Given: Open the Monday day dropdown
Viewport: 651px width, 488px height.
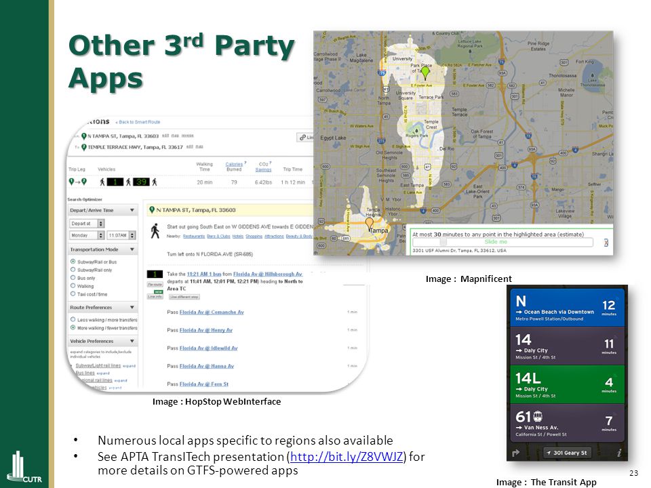Looking at the screenshot, I should [87, 235].
